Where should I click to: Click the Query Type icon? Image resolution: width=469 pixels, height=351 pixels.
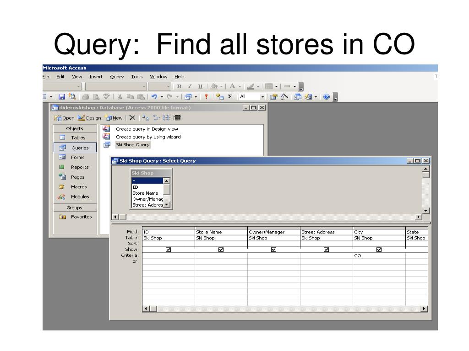point(188,97)
